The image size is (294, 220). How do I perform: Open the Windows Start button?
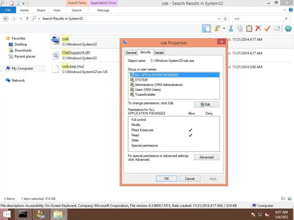7,214
